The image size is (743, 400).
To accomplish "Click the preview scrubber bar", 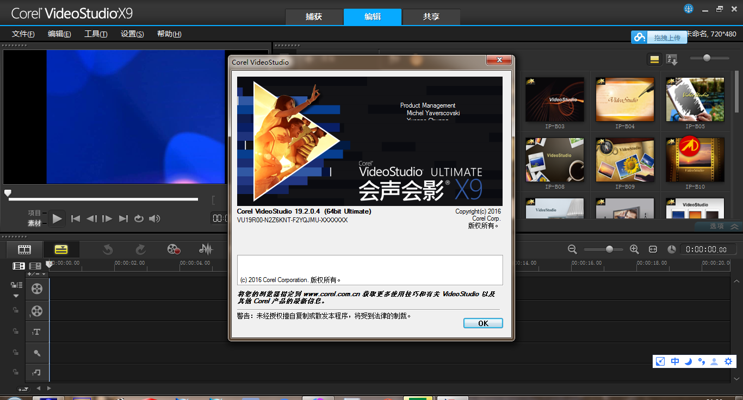I will coord(103,199).
